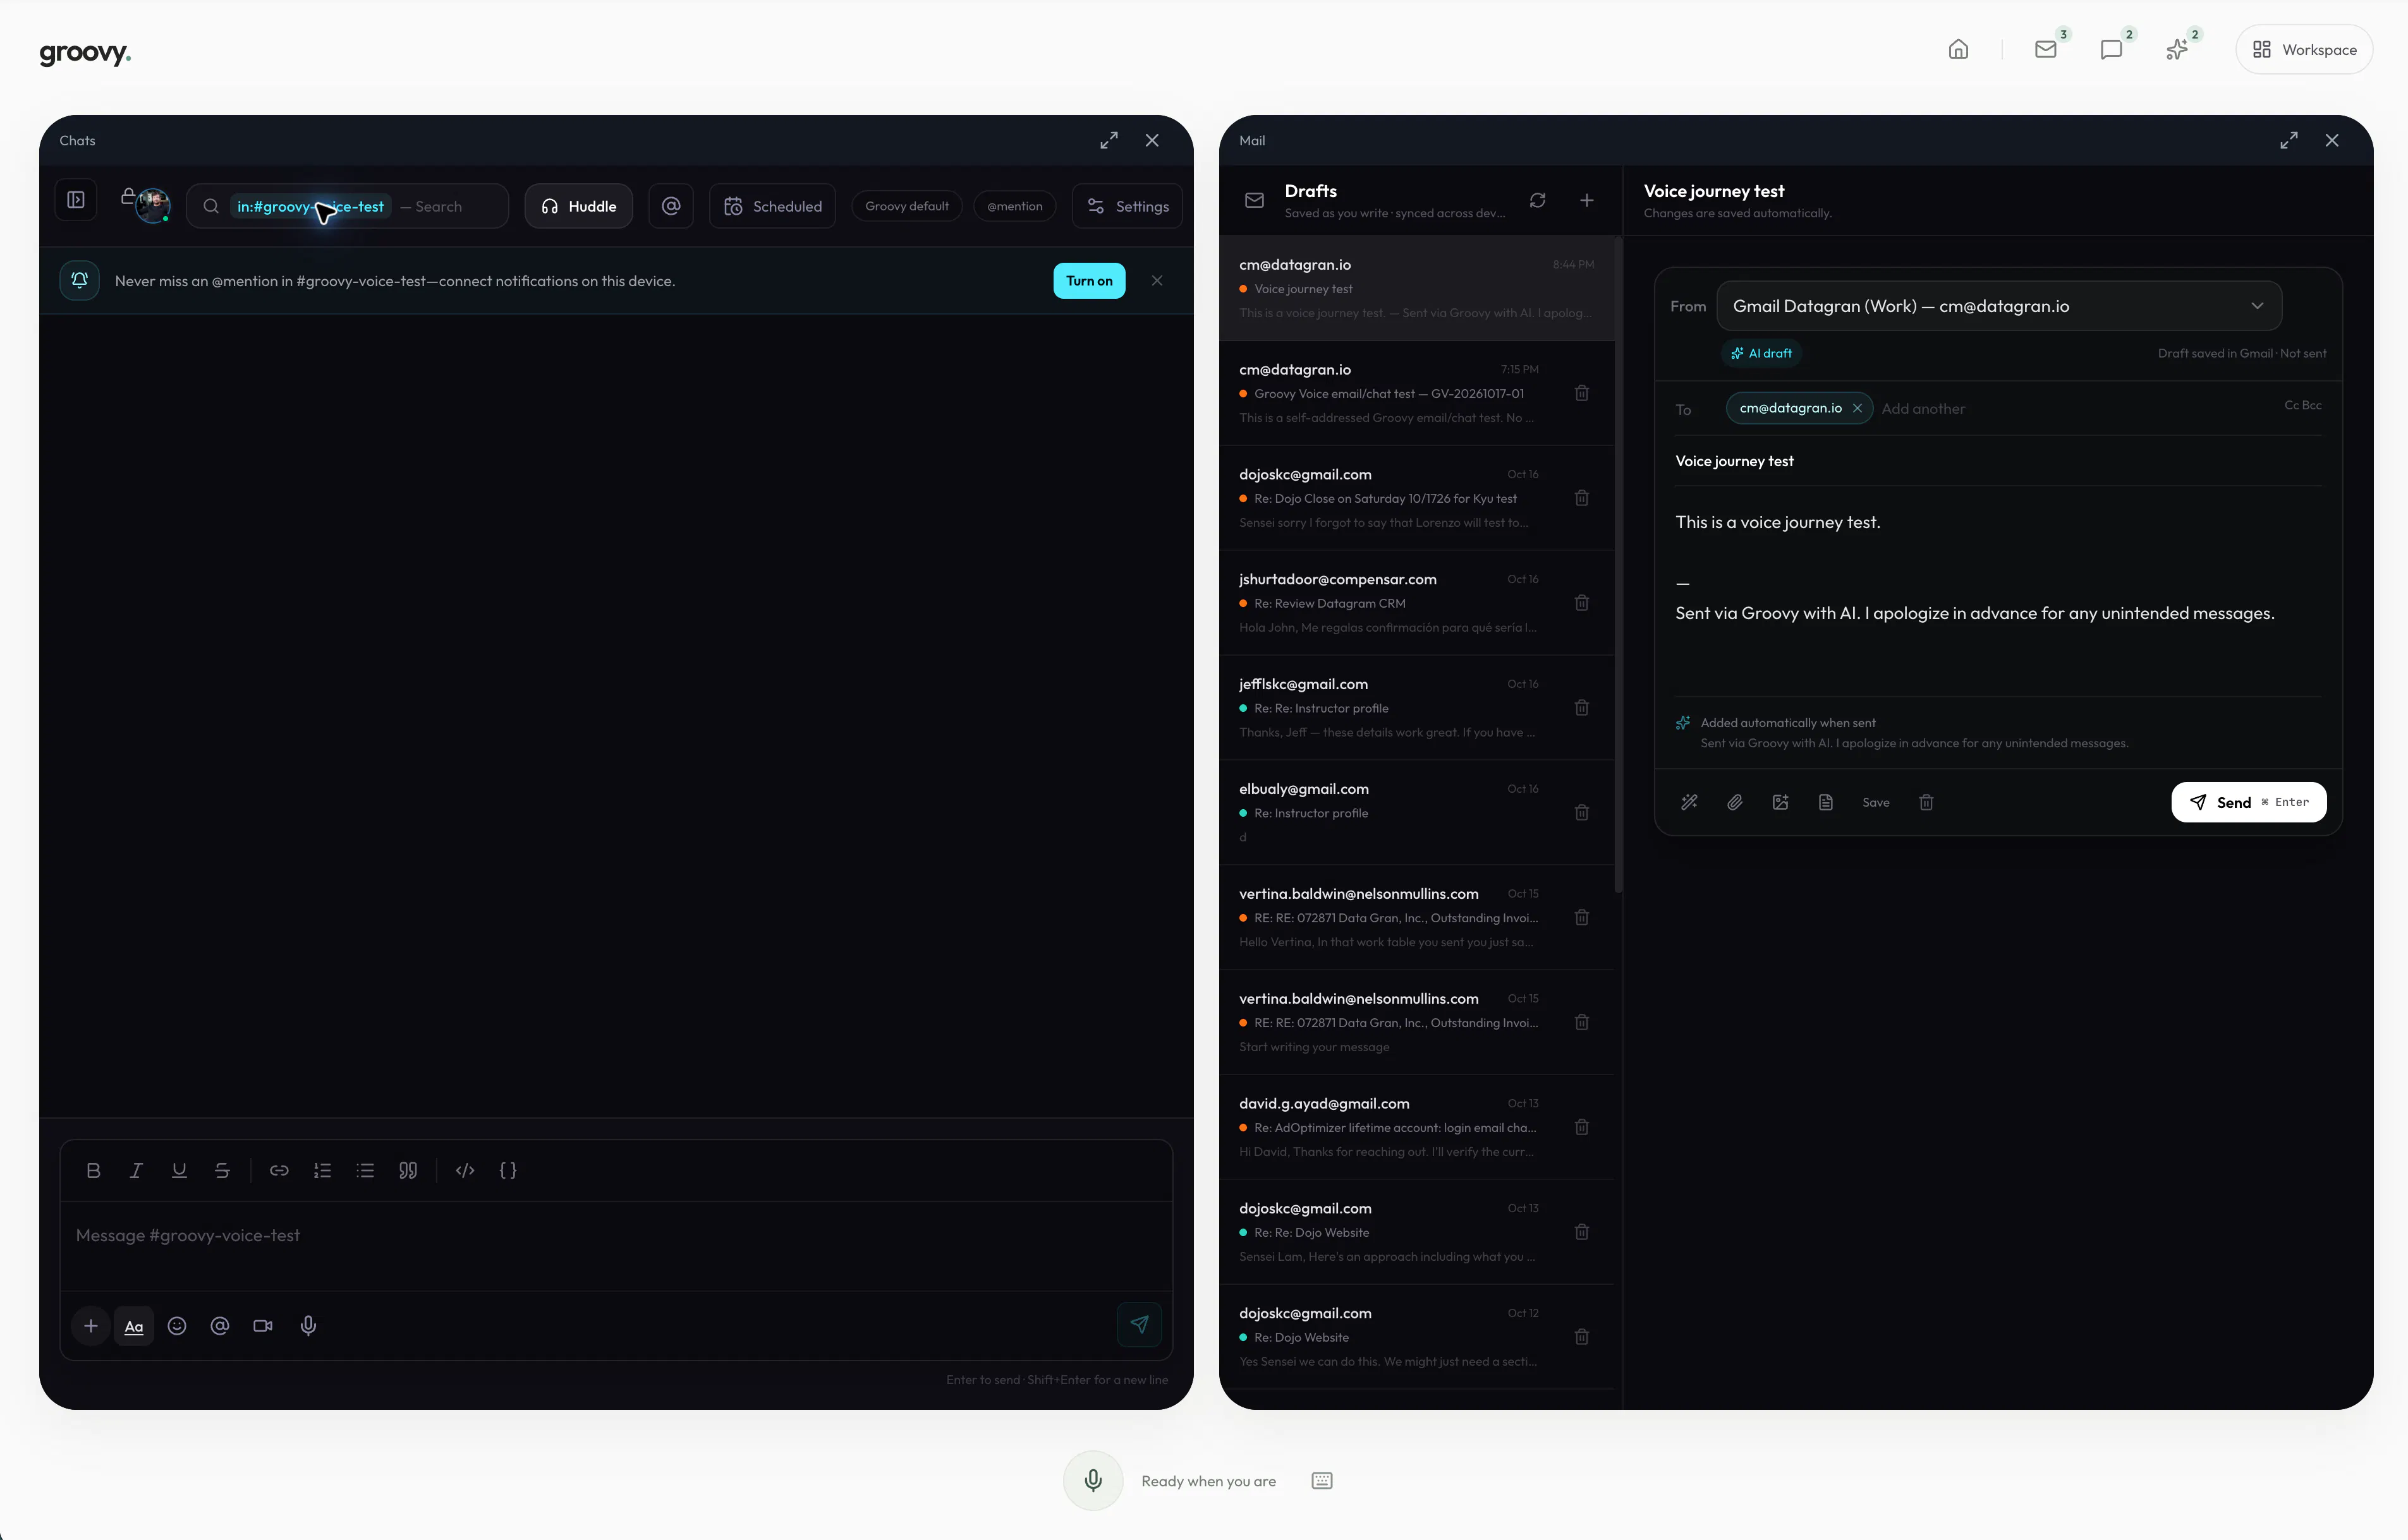This screenshot has width=2408, height=1540.
Task: Select the @mention filter chip
Action: [1014, 206]
